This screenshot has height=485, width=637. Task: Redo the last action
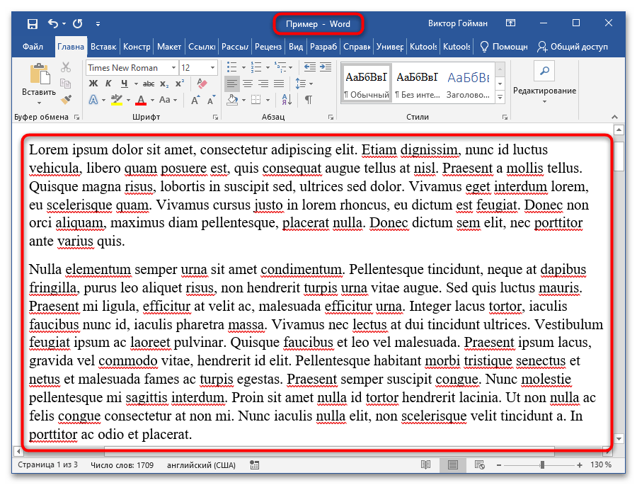coord(78,23)
